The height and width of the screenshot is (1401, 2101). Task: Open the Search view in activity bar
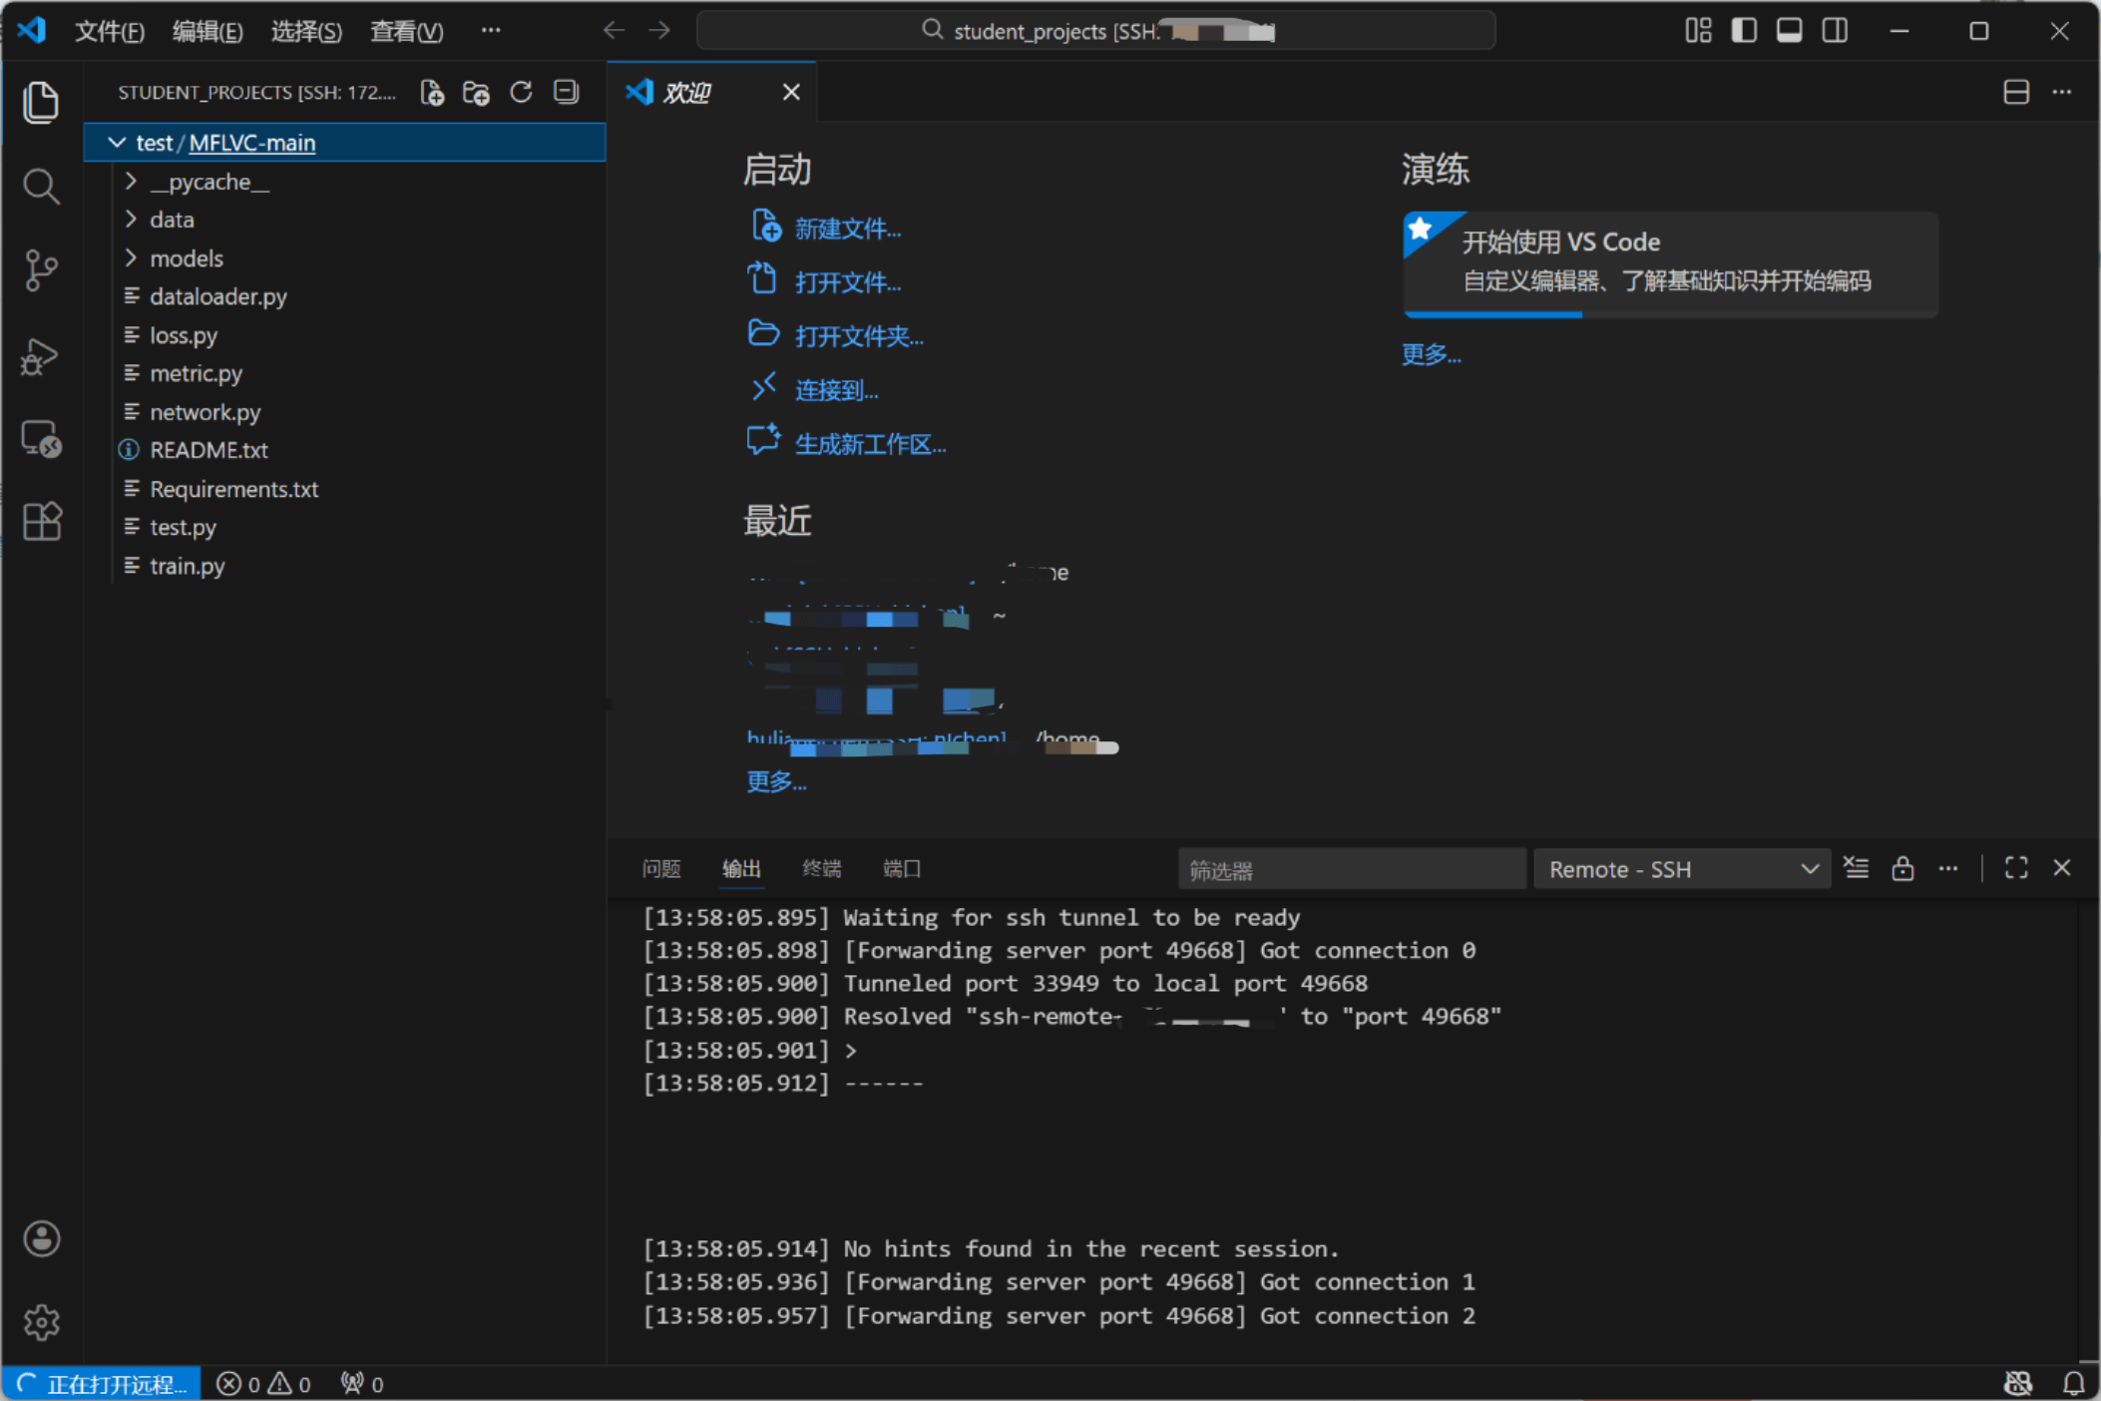[41, 187]
